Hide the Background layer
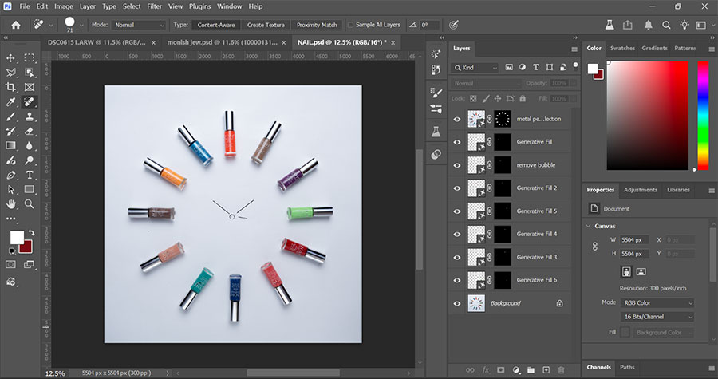Image resolution: width=718 pixels, height=379 pixels. click(457, 303)
